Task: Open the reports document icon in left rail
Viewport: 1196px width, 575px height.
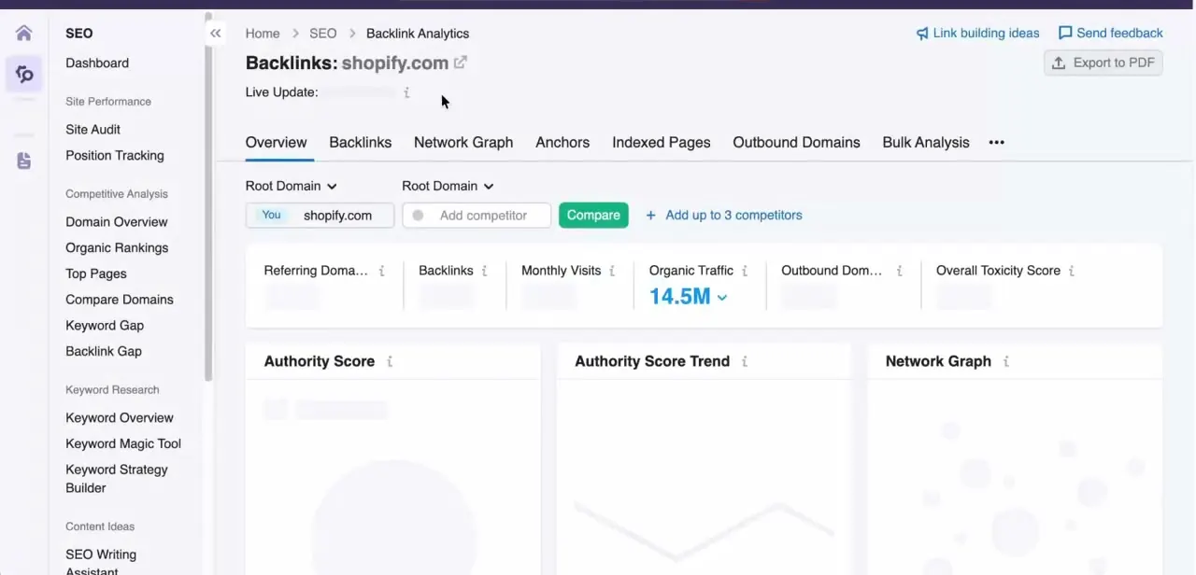Action: pyautogui.click(x=24, y=161)
